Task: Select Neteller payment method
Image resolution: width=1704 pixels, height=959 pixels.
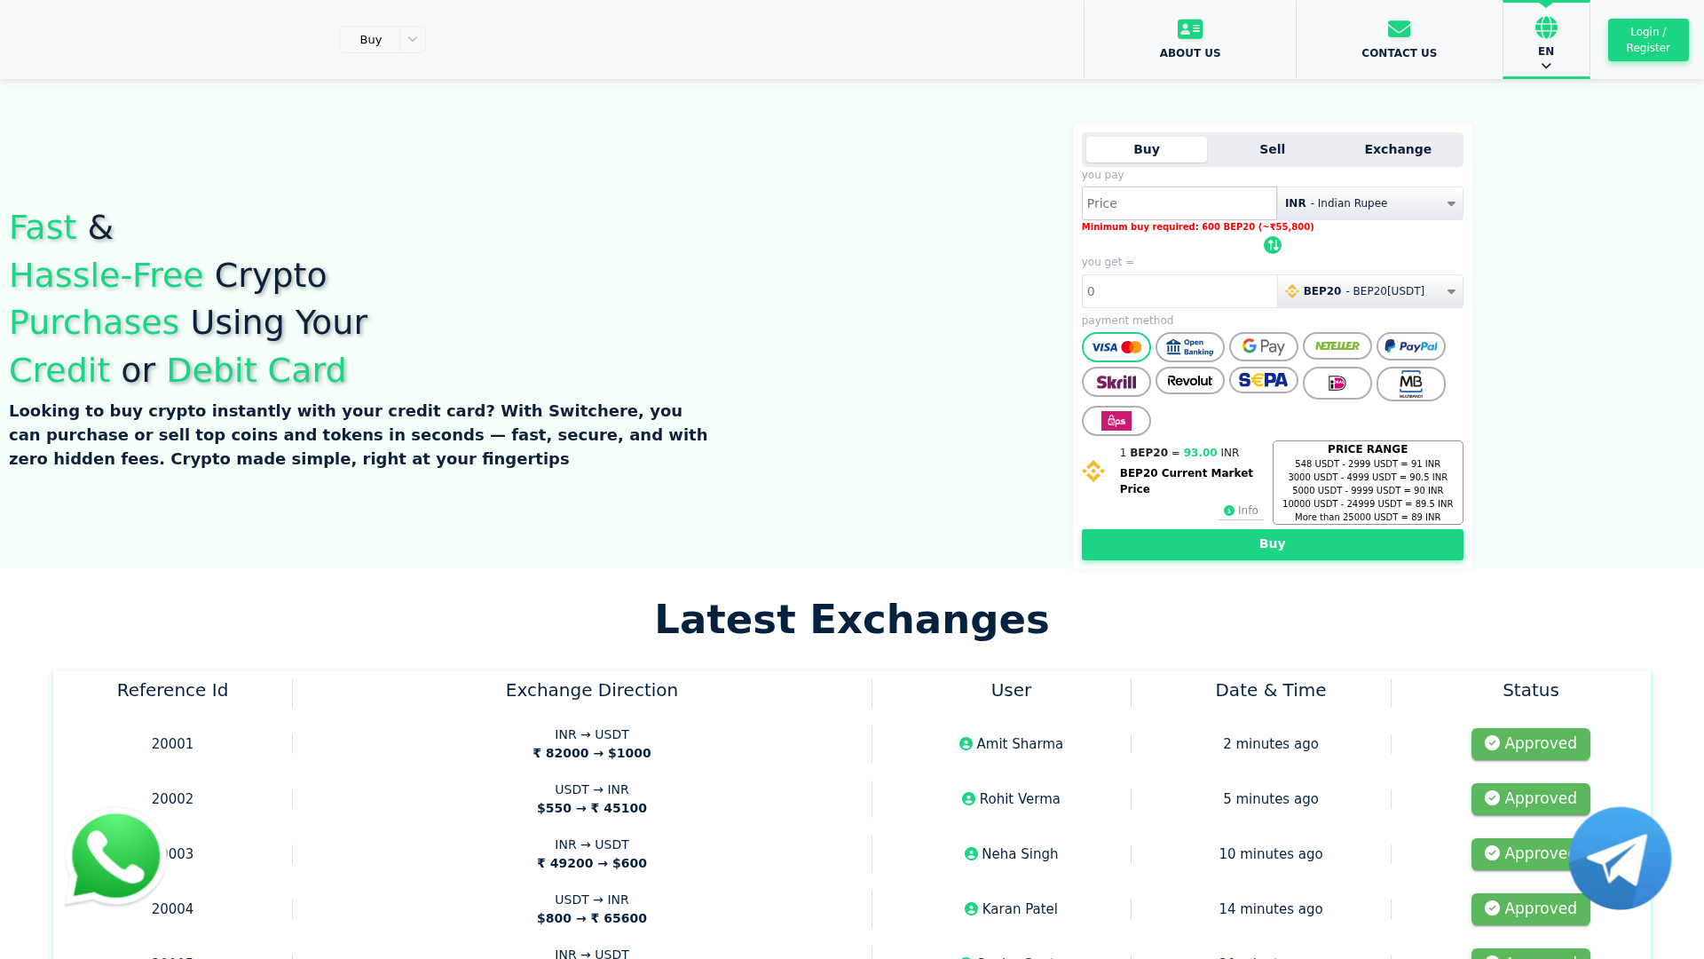Action: coord(1337,345)
